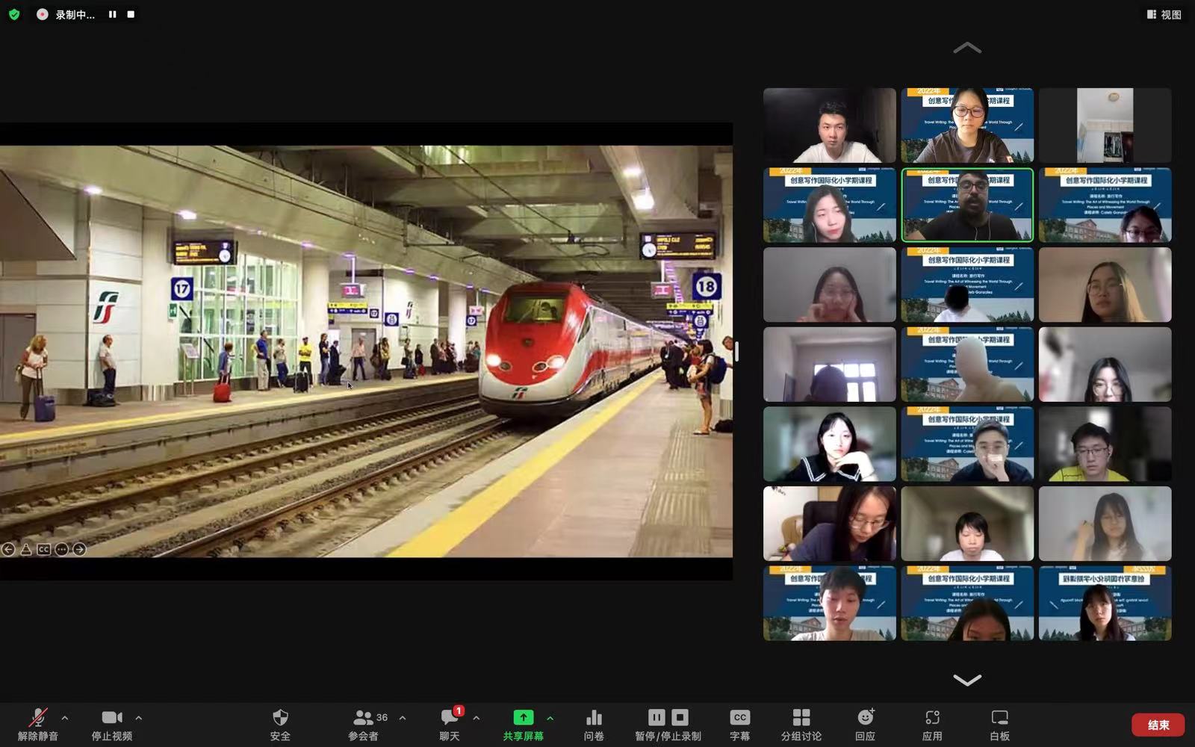
Task: Select the tile with mirrored background text
Action: point(1105,603)
